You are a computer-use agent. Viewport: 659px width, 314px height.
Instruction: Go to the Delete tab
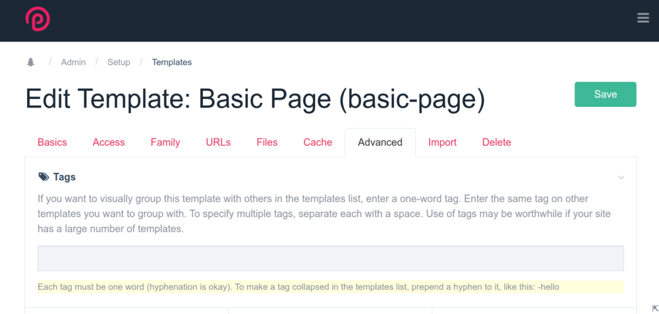[496, 142]
